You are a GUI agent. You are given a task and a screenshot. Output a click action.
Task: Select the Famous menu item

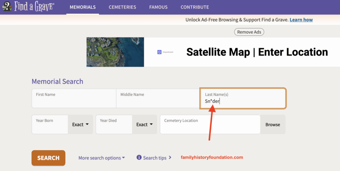[158, 7]
